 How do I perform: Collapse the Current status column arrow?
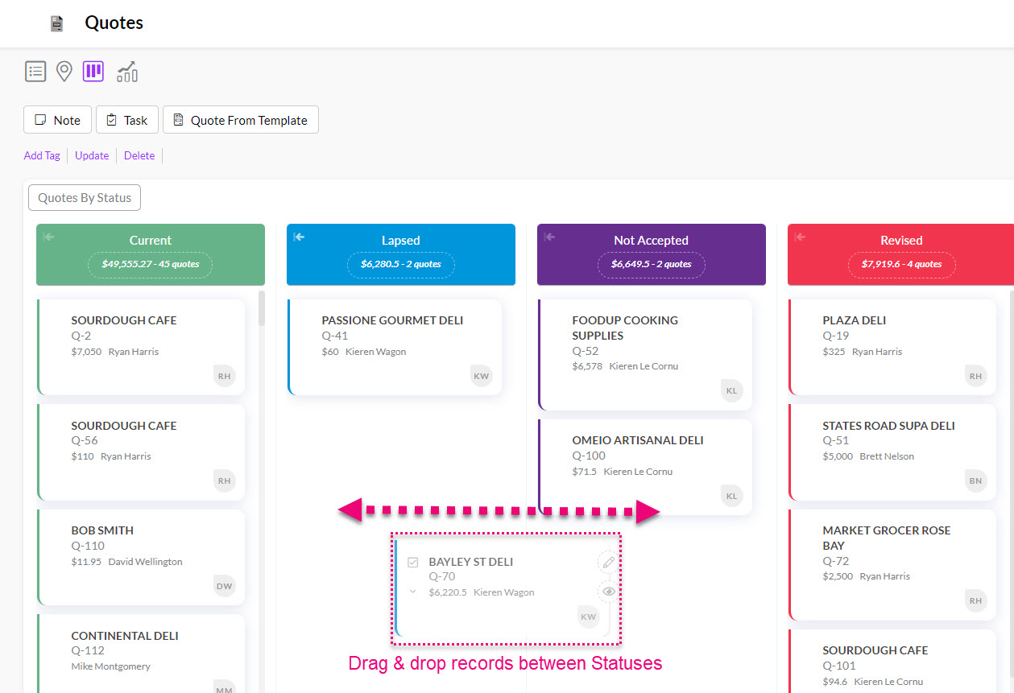[x=48, y=237]
